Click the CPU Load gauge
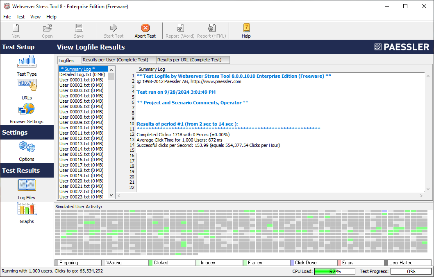This screenshot has width=434, height=277. click(x=334, y=271)
